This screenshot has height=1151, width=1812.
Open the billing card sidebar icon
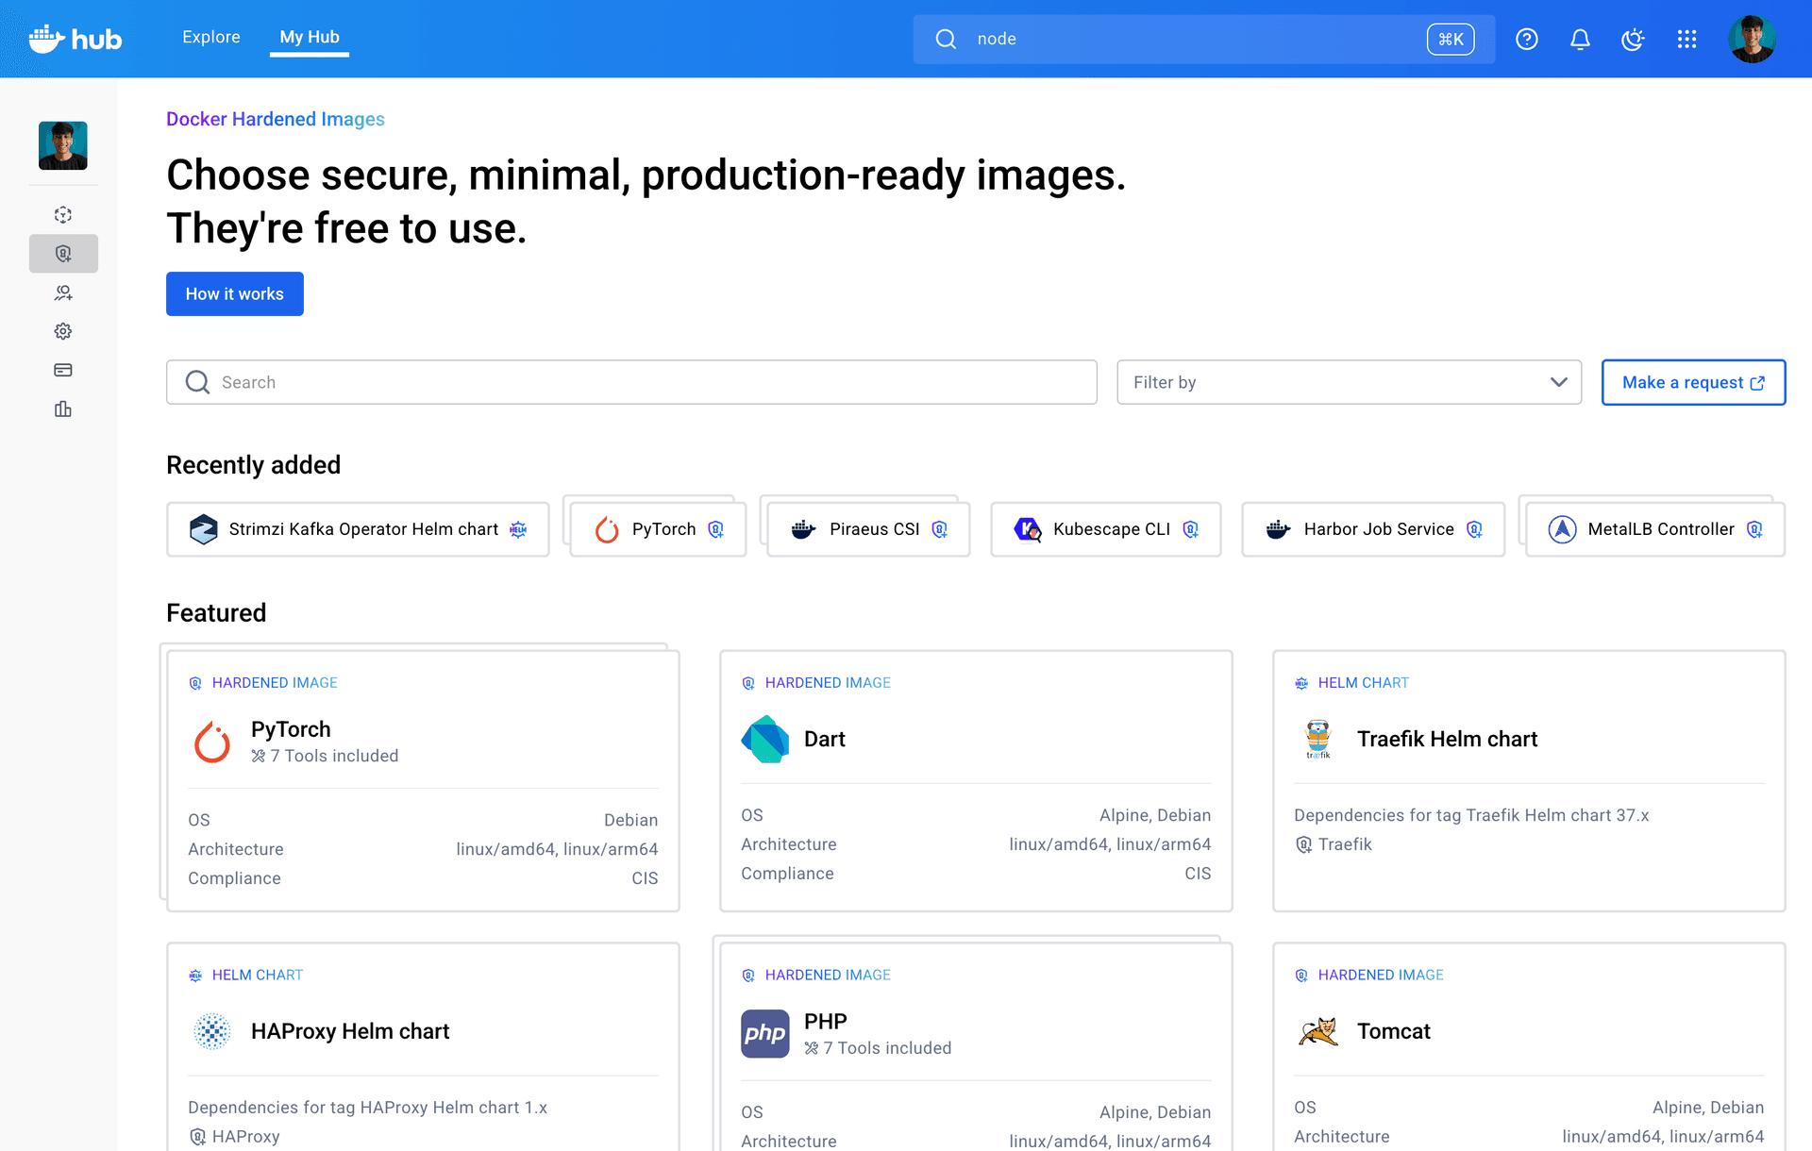tap(63, 370)
